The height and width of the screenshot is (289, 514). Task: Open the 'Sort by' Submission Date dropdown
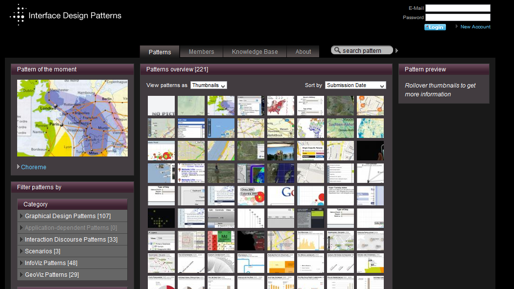click(x=355, y=85)
